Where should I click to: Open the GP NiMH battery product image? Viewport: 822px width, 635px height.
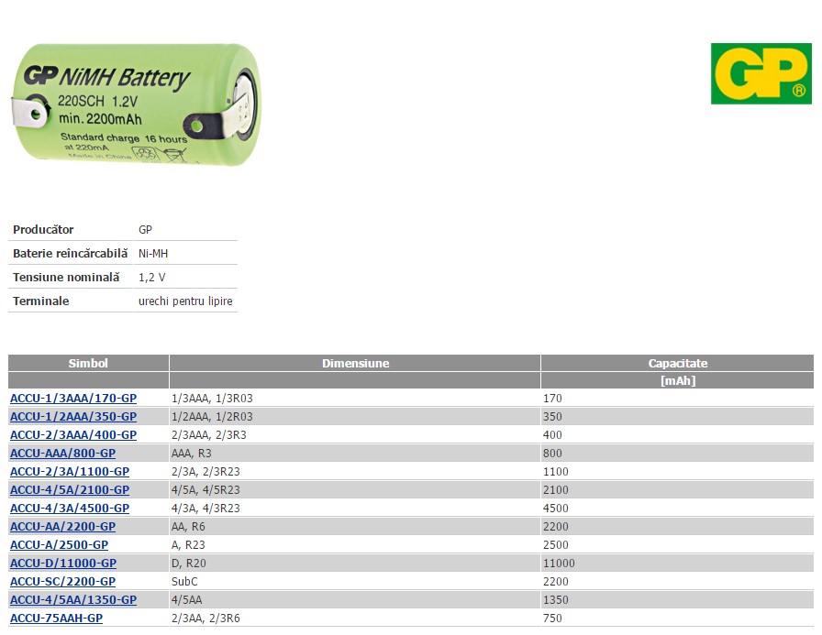137,104
